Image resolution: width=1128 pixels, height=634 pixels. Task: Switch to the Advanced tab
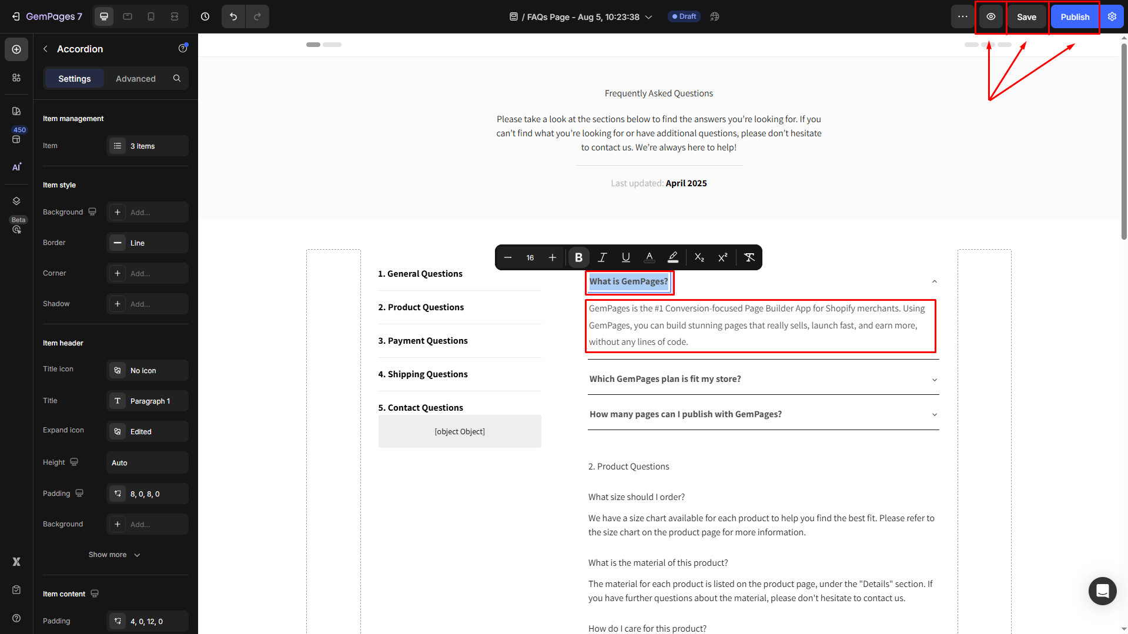coord(135,79)
